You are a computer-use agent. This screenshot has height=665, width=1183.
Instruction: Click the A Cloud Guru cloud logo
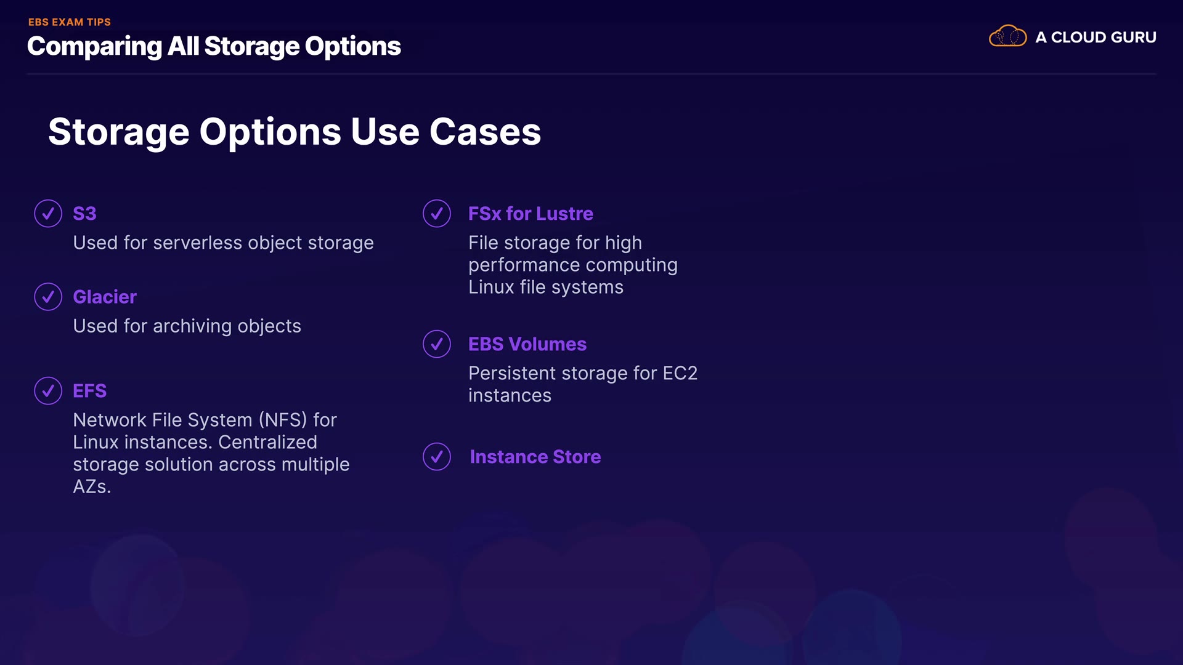[1007, 37]
